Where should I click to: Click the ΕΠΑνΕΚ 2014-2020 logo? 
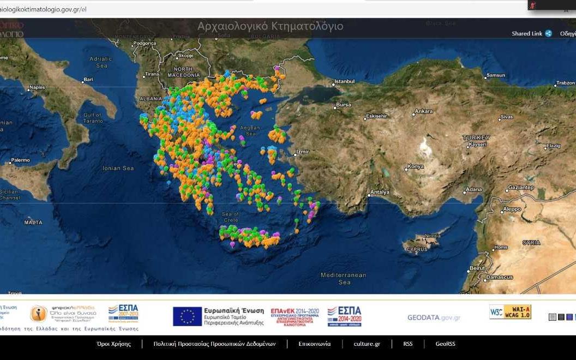coord(295,317)
